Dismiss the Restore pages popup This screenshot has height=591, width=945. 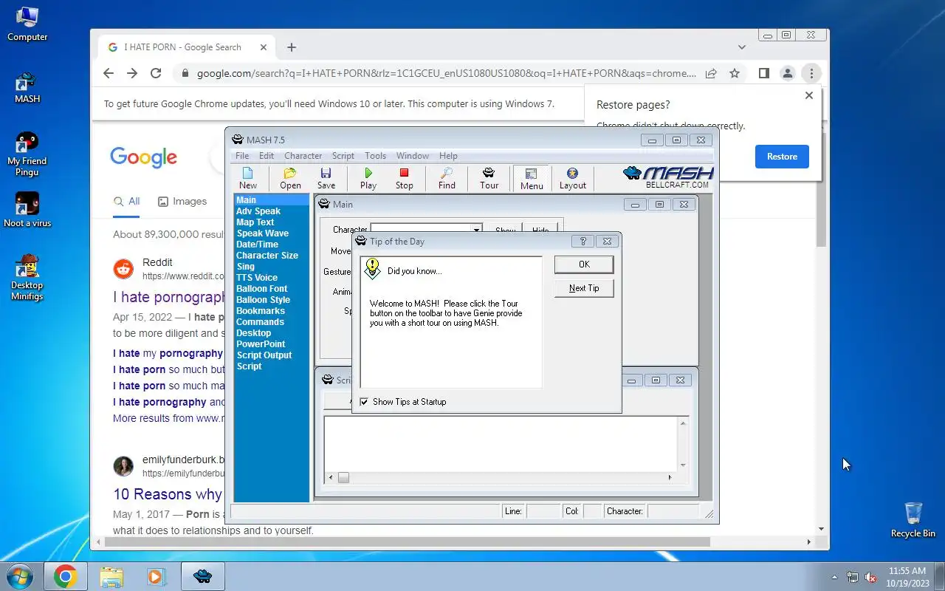pyautogui.click(x=809, y=95)
